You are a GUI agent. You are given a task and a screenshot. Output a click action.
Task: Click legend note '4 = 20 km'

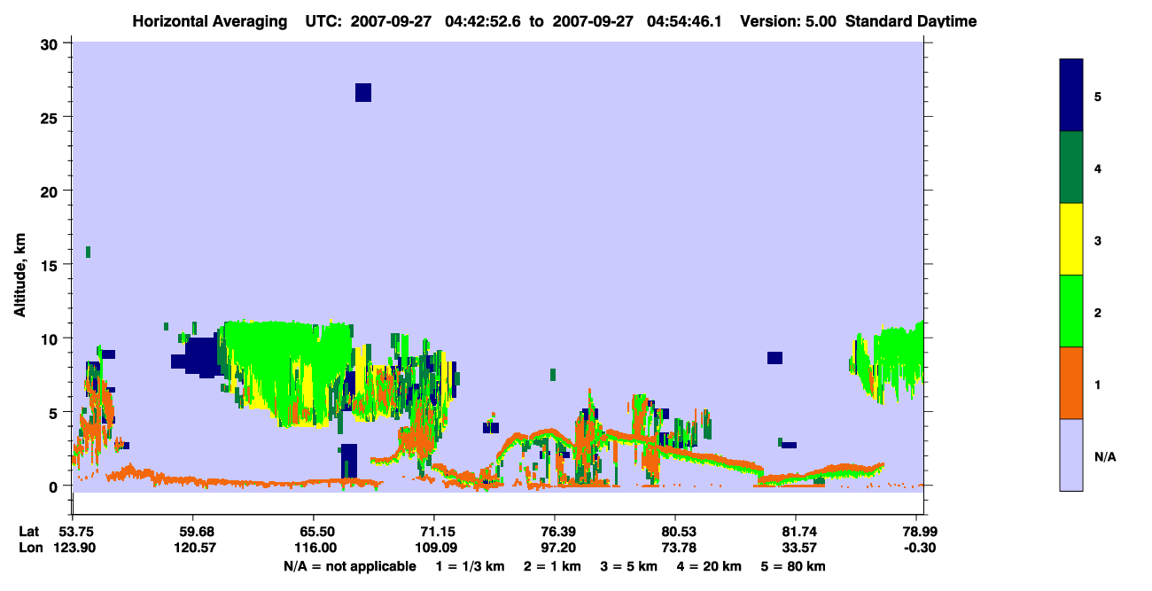click(x=709, y=566)
